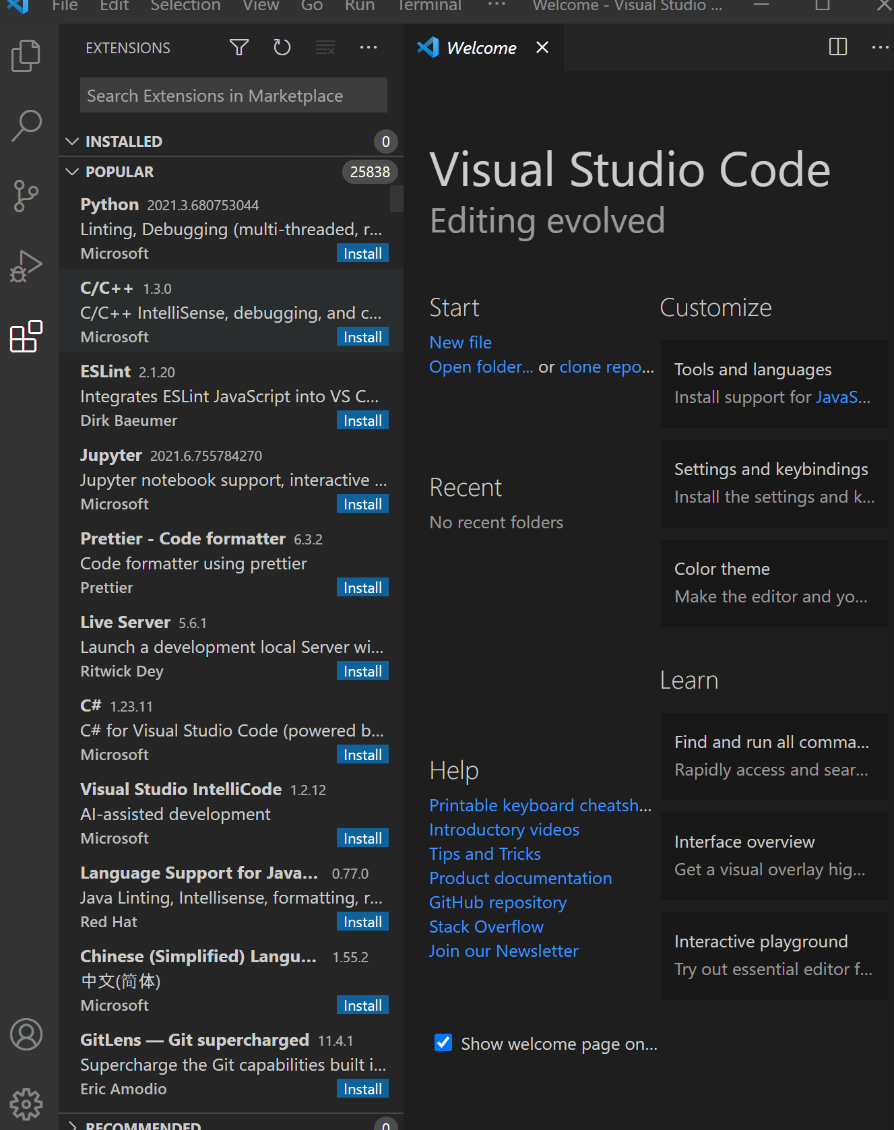Click the filter extensions funnel icon
Viewport: 894px width, 1130px height.
click(x=239, y=47)
